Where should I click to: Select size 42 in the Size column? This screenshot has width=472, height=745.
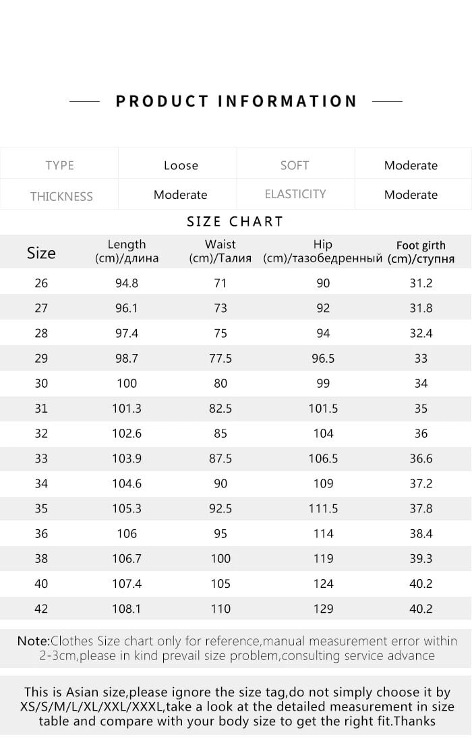(41, 609)
